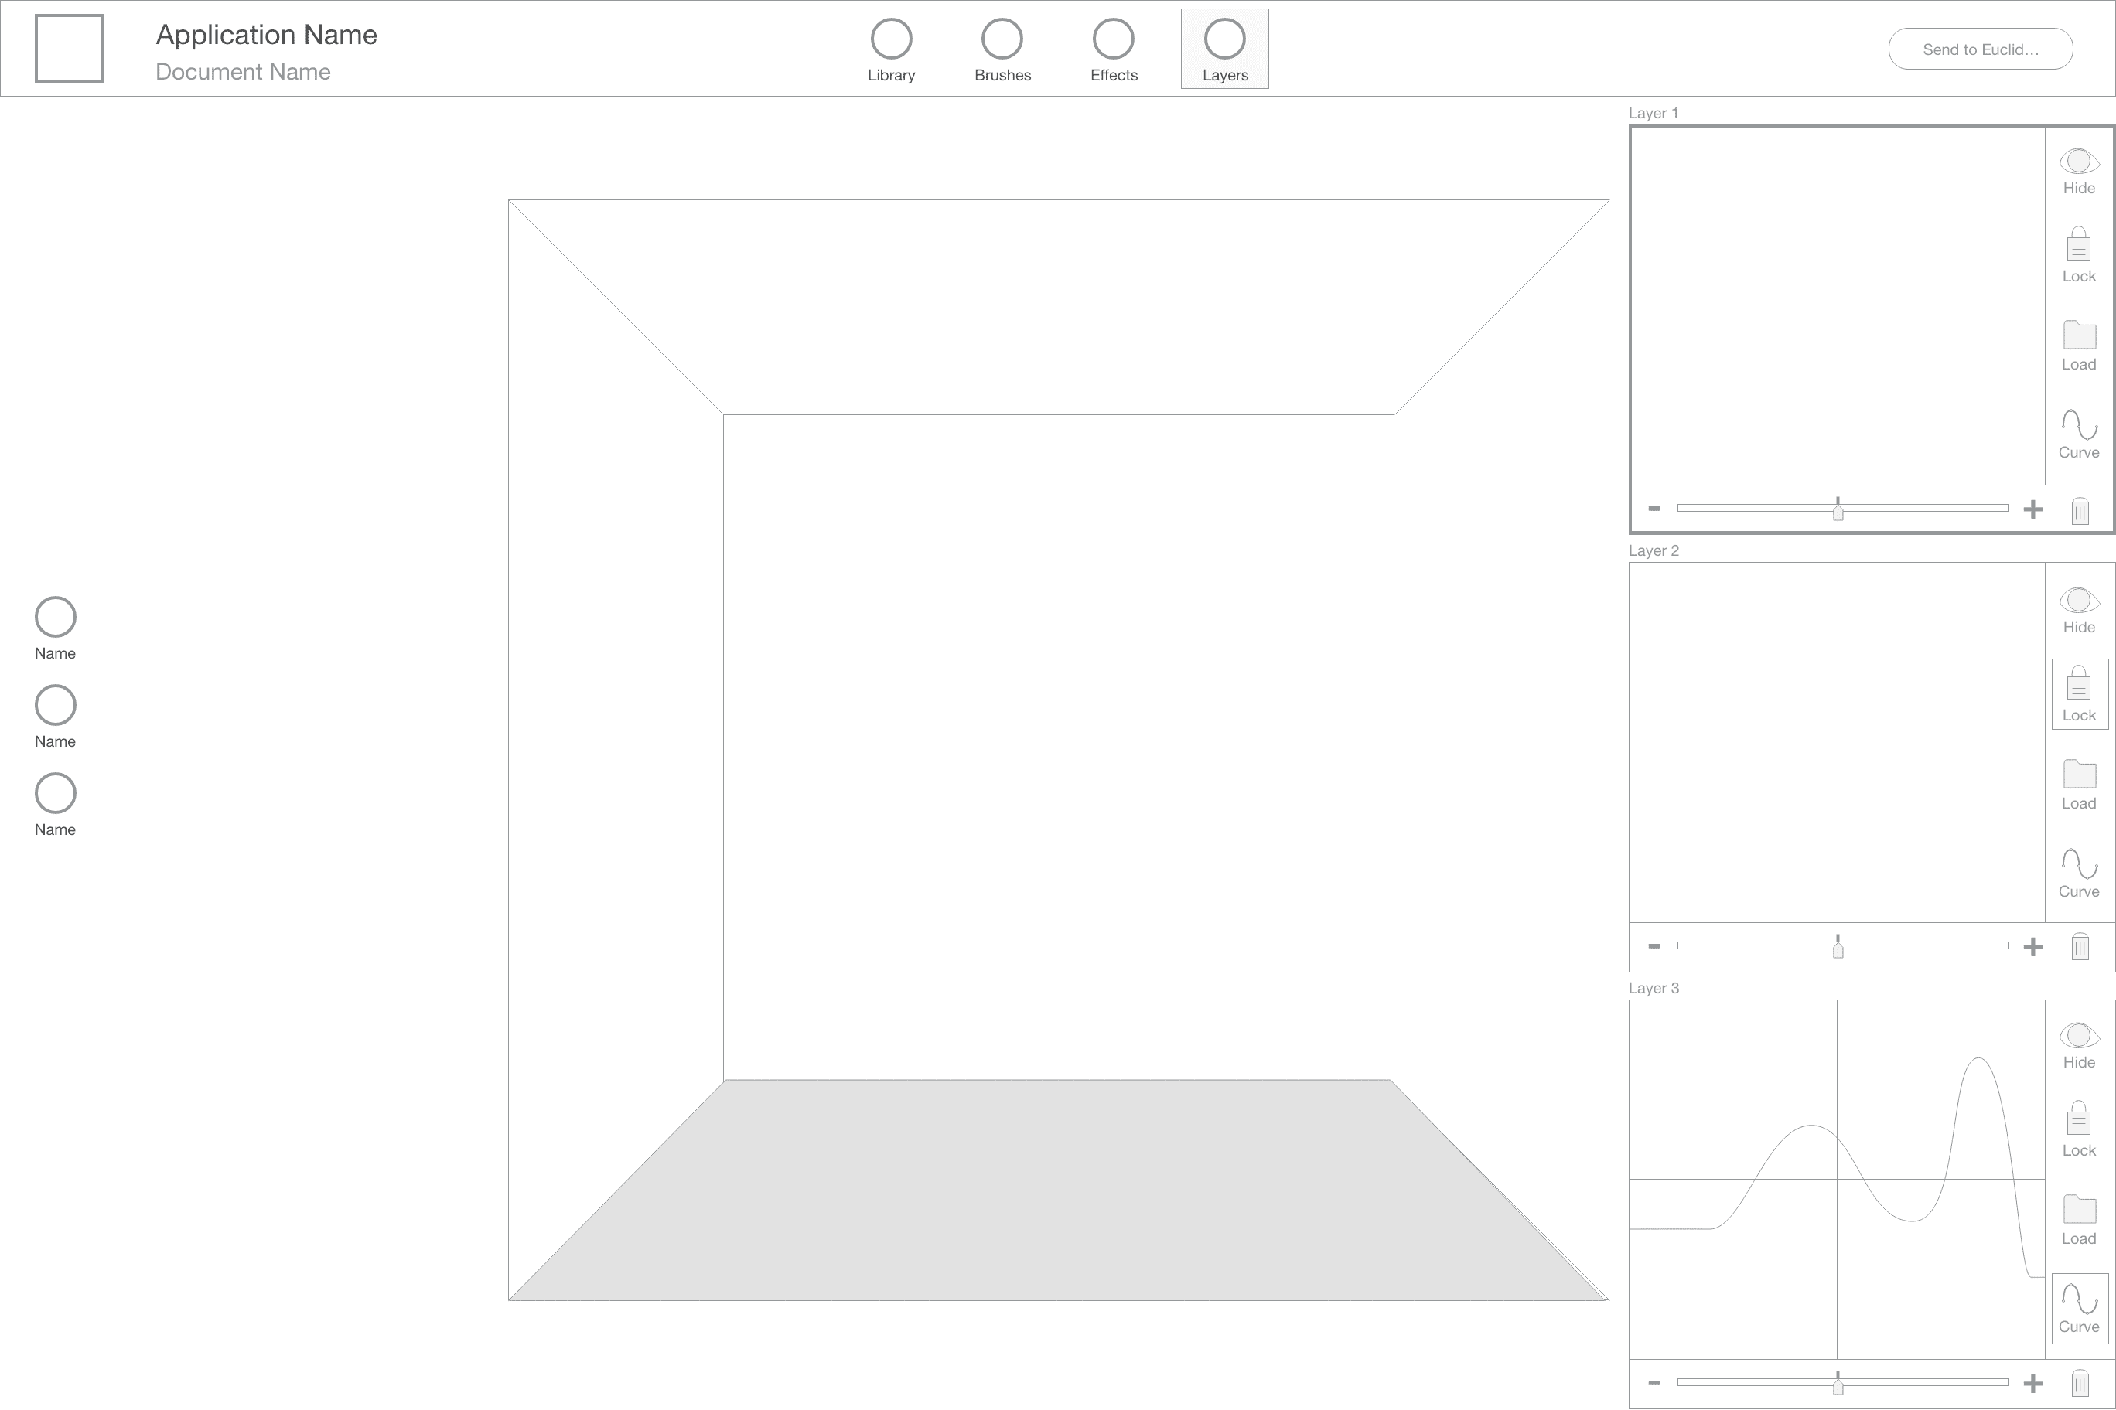
Task: Click the Send to Euclid button
Action: [x=1980, y=49]
